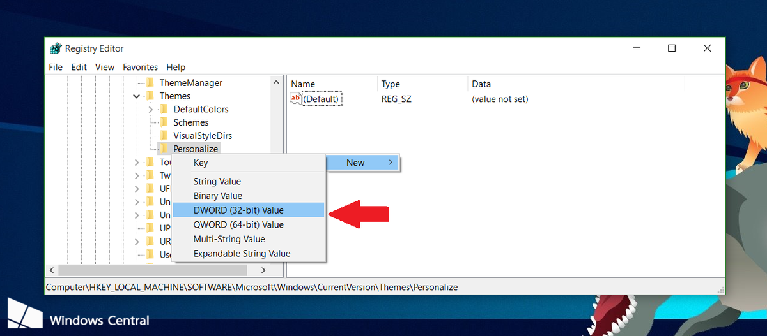The image size is (767, 336).
Task: Click the DefaultColors folder icon
Action: tap(164, 109)
